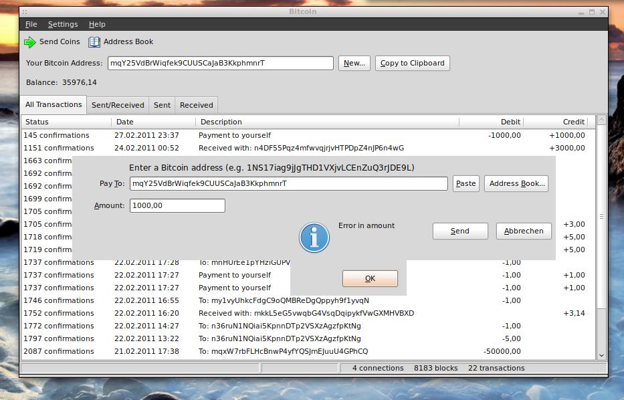Viewport: 624px width, 400px height.
Task: Select the Received tab
Action: [196, 105]
